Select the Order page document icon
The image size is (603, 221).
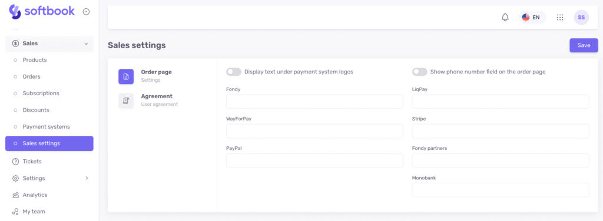[126, 76]
